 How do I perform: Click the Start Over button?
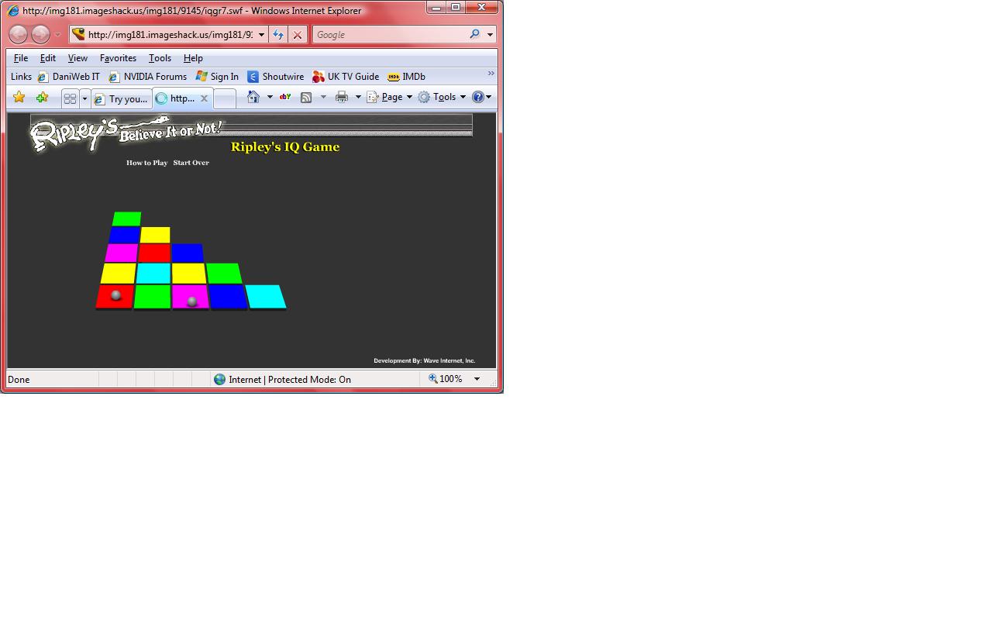(191, 163)
